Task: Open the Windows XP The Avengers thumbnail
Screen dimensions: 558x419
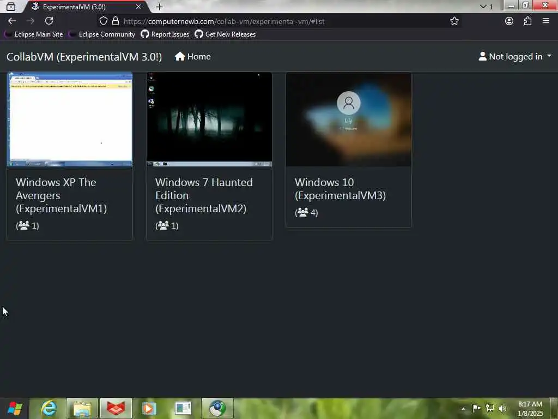Action: click(70, 119)
